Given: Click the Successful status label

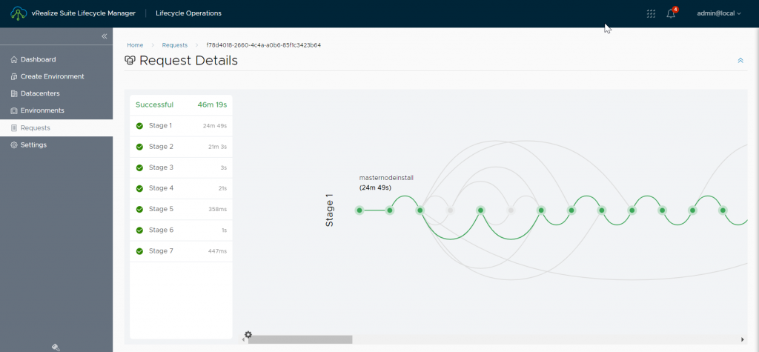Looking at the screenshot, I should pyautogui.click(x=154, y=104).
